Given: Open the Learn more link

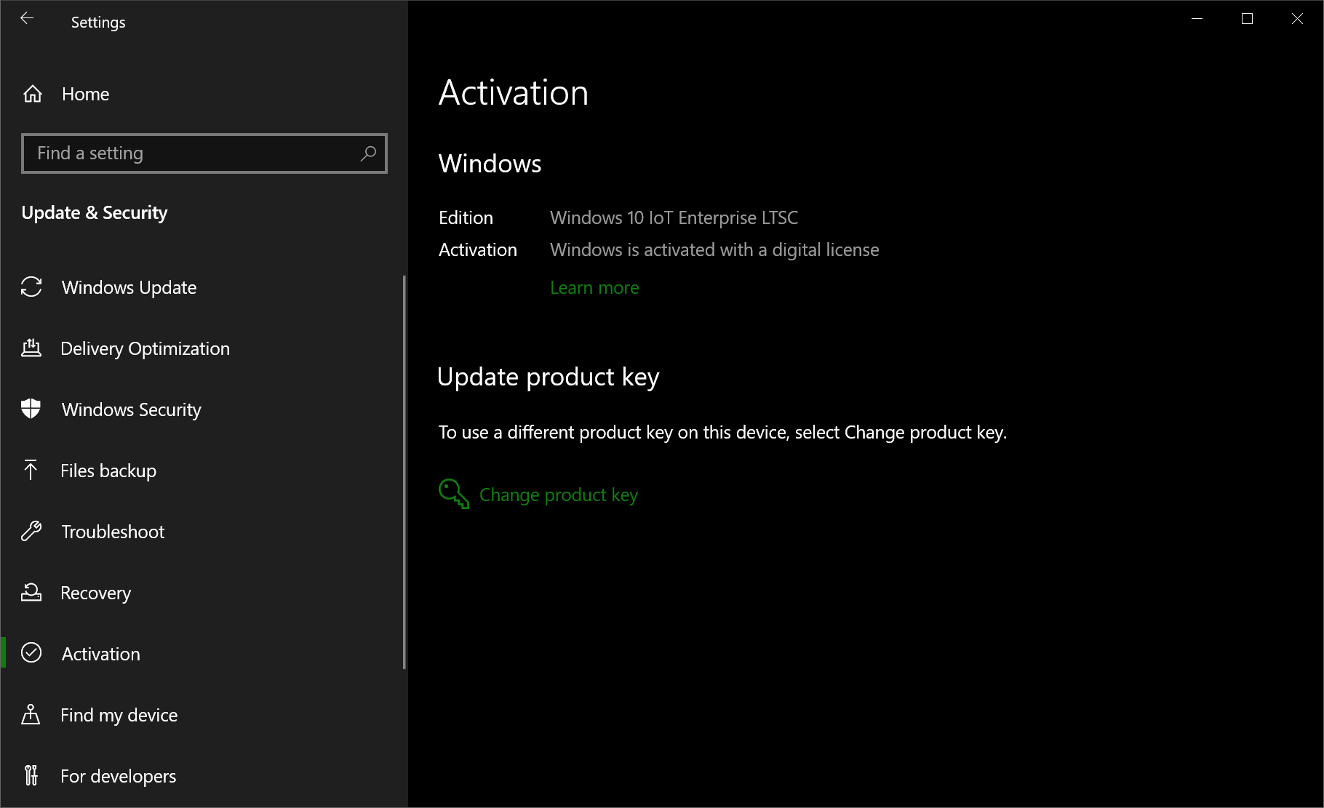Looking at the screenshot, I should pyautogui.click(x=594, y=287).
